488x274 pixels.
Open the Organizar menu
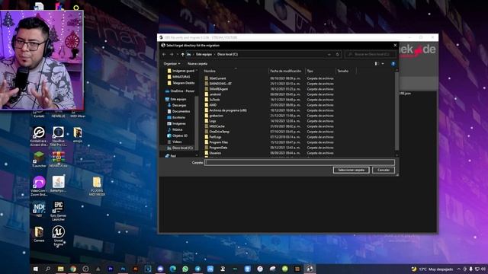pos(172,64)
